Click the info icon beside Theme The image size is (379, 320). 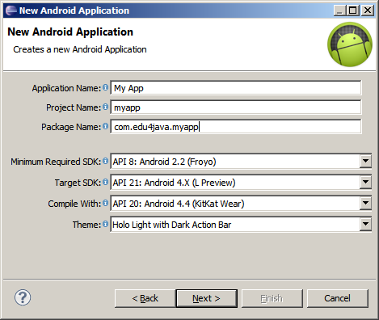pyautogui.click(x=106, y=224)
